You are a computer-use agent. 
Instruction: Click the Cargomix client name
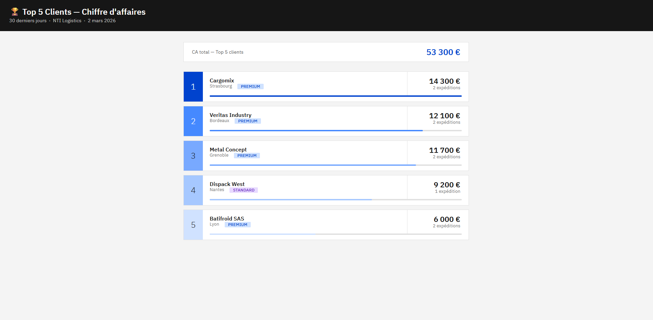tap(222, 80)
